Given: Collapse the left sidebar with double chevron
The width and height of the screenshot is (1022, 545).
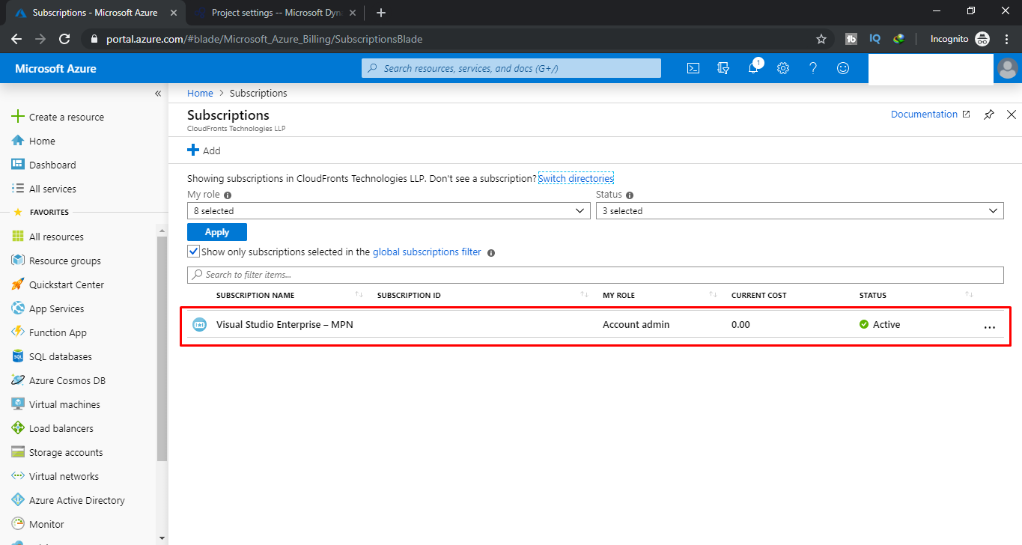Looking at the screenshot, I should point(158,94).
